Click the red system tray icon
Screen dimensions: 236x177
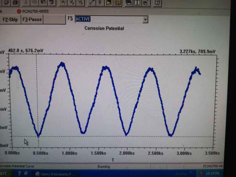coord(201,174)
